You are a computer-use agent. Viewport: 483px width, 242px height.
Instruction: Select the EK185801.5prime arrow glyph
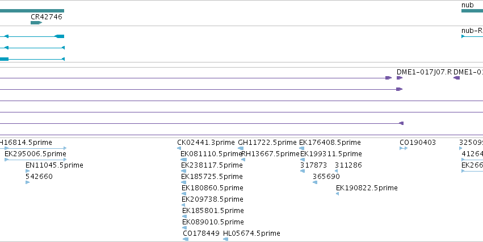pos(184,217)
